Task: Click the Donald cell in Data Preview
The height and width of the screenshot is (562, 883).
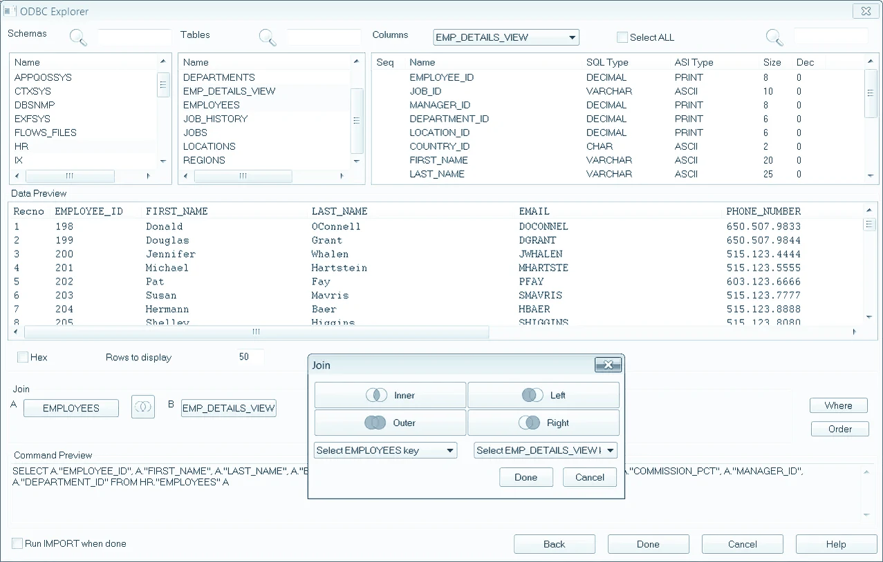Action: 165,226
